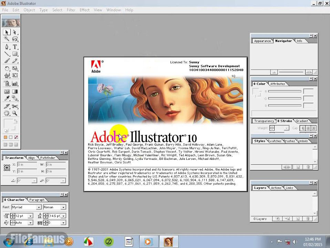Open the shear angle dropdown in Transform
Viewport: 330px width, 248px height.
[x=63, y=180]
